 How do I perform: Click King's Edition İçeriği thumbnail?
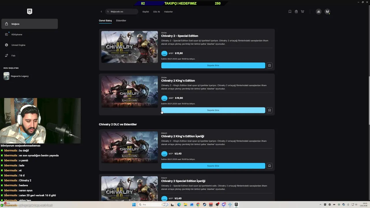(129, 147)
